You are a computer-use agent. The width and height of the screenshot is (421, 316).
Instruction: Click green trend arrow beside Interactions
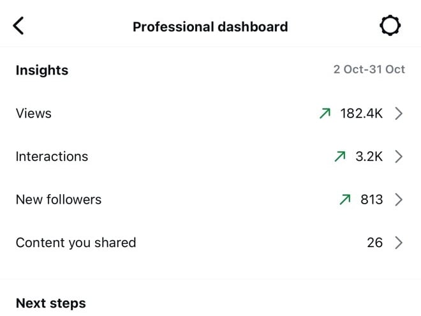[x=340, y=156]
